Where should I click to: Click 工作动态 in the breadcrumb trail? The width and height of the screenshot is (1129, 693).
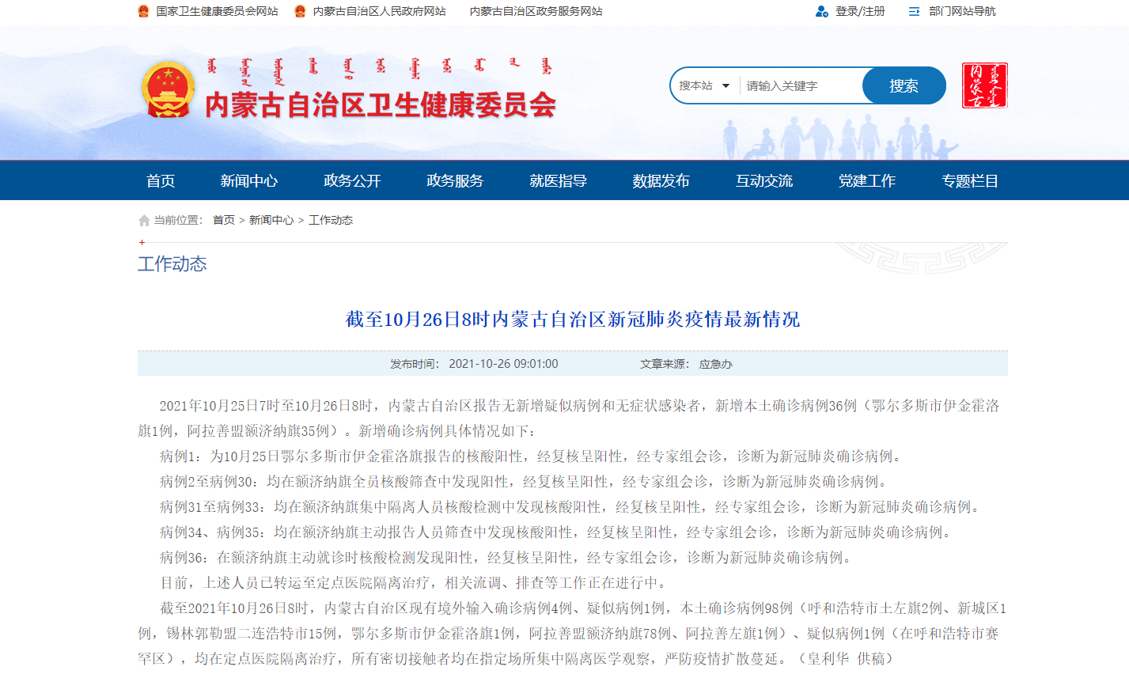click(x=331, y=220)
